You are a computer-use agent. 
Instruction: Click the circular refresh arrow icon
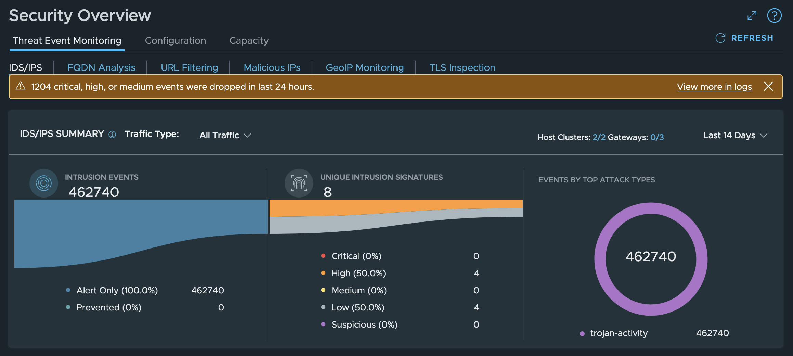(720, 38)
